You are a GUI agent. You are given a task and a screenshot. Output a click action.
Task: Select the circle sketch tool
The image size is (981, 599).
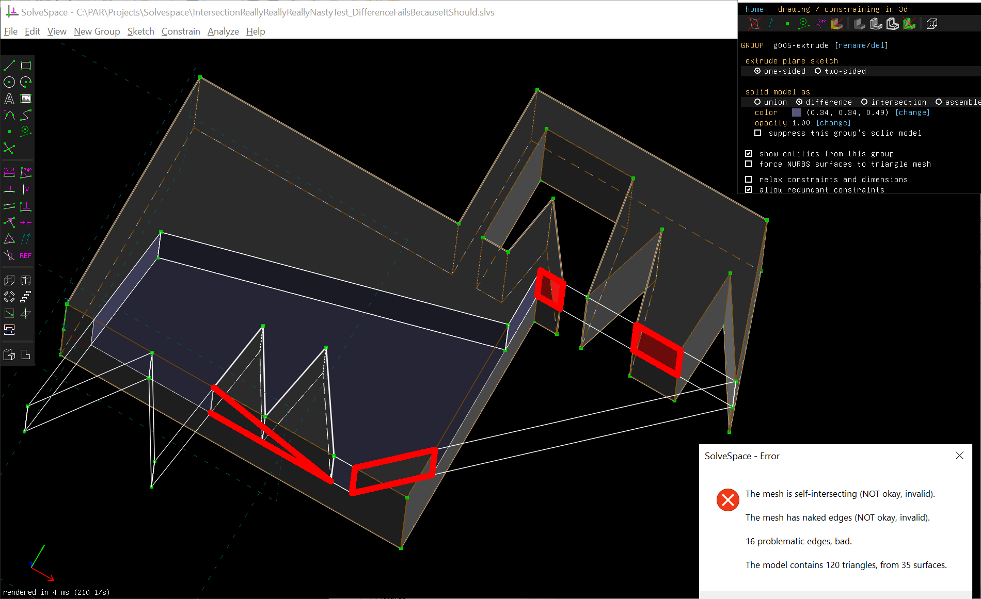point(9,82)
